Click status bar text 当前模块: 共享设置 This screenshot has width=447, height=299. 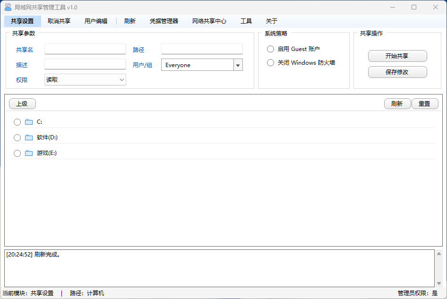coord(28,293)
